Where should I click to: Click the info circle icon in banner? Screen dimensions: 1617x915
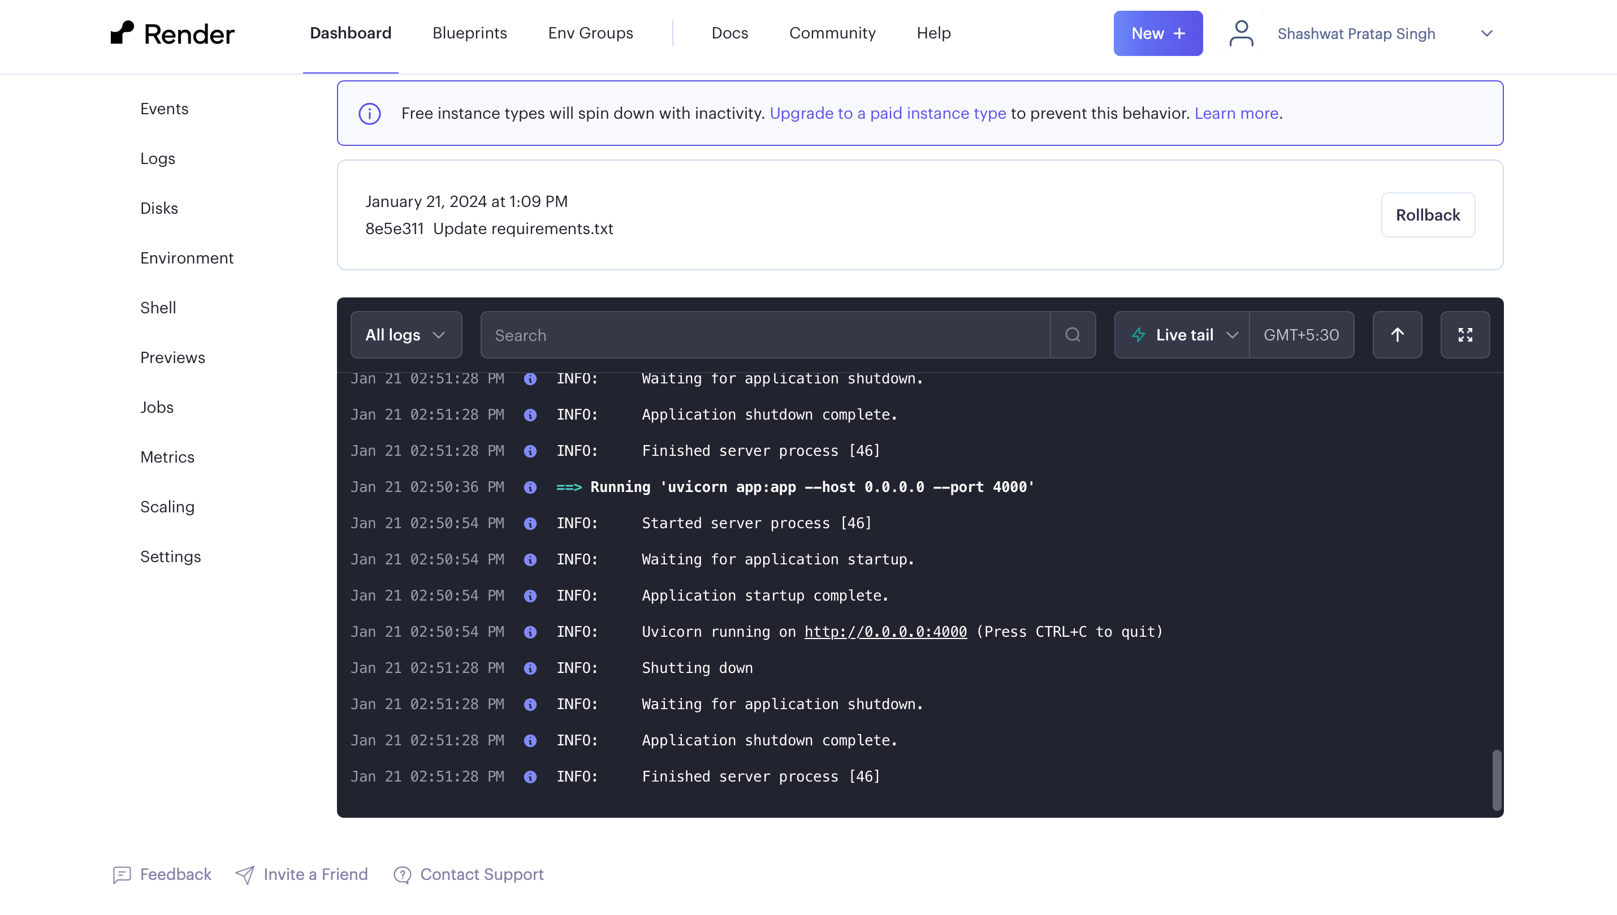click(x=369, y=114)
